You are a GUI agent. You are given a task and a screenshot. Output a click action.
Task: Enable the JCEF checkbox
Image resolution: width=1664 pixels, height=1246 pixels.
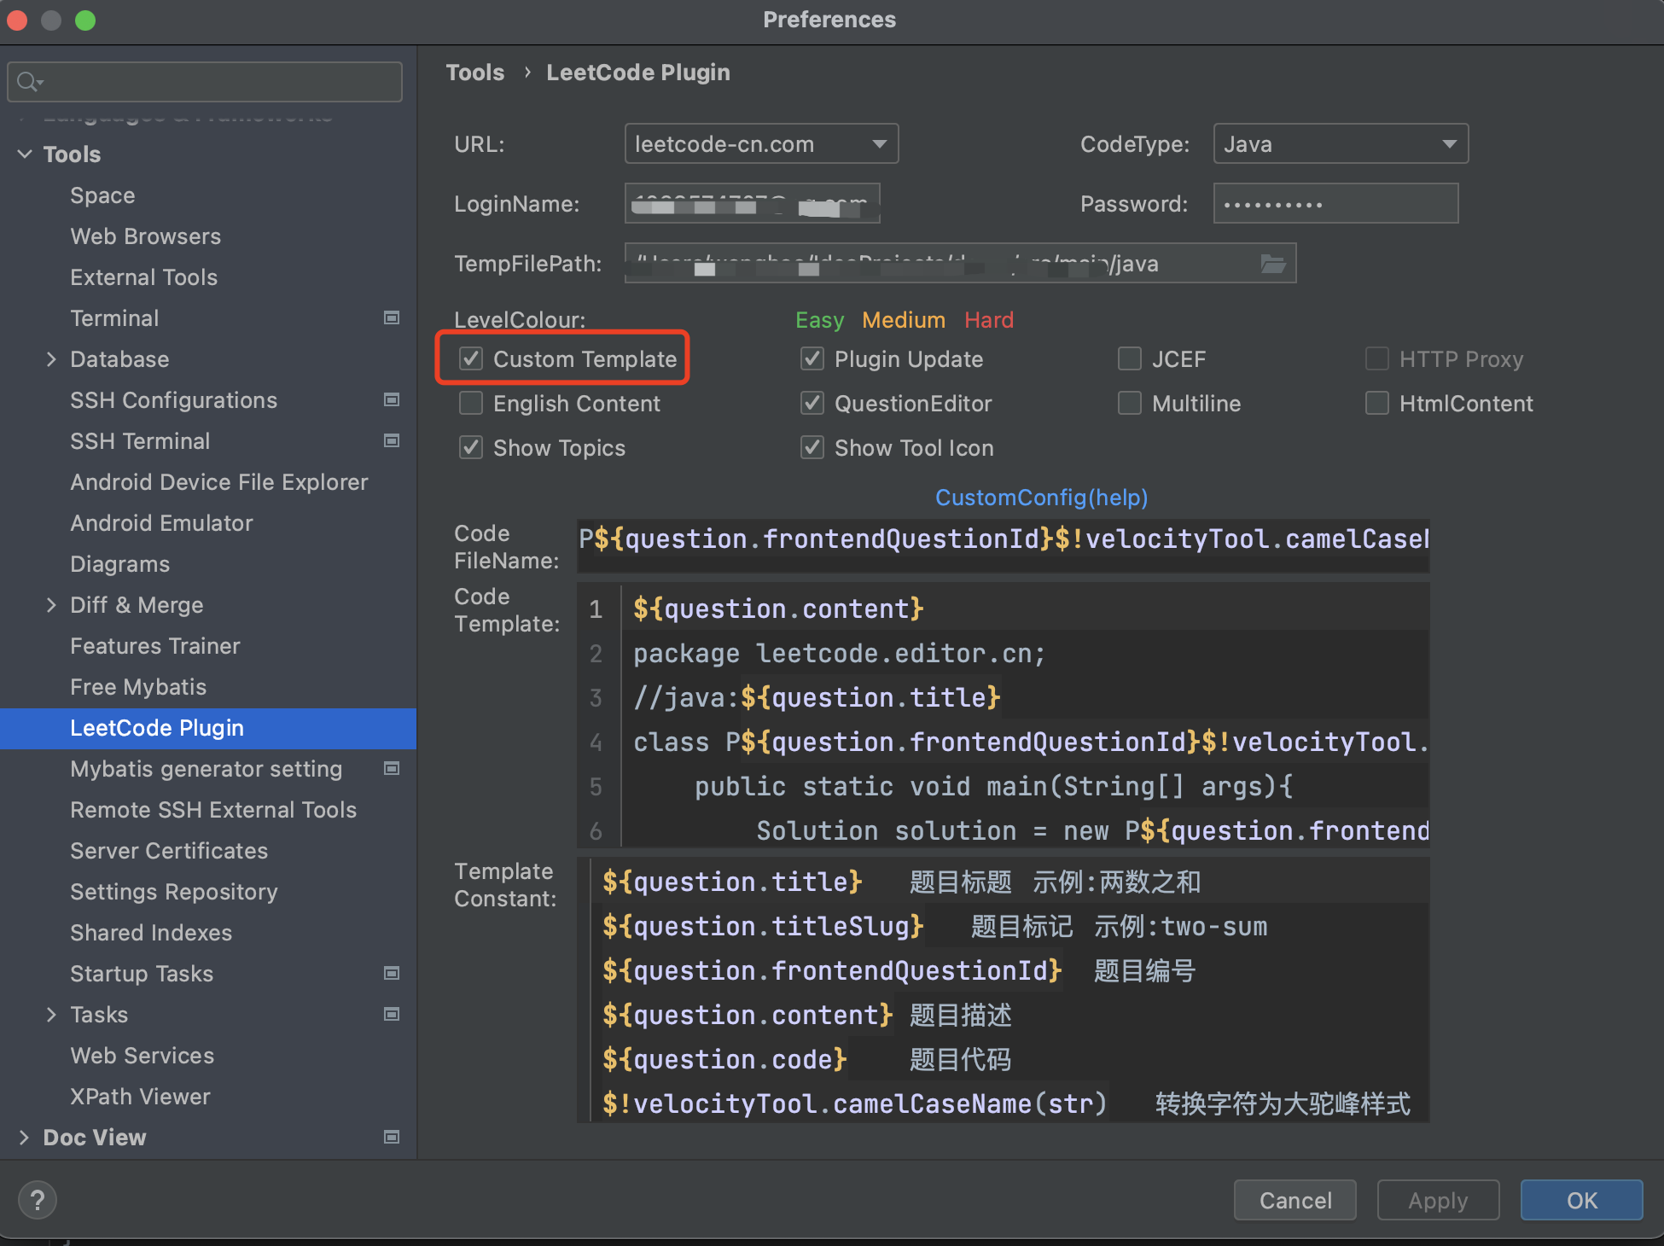1130,358
